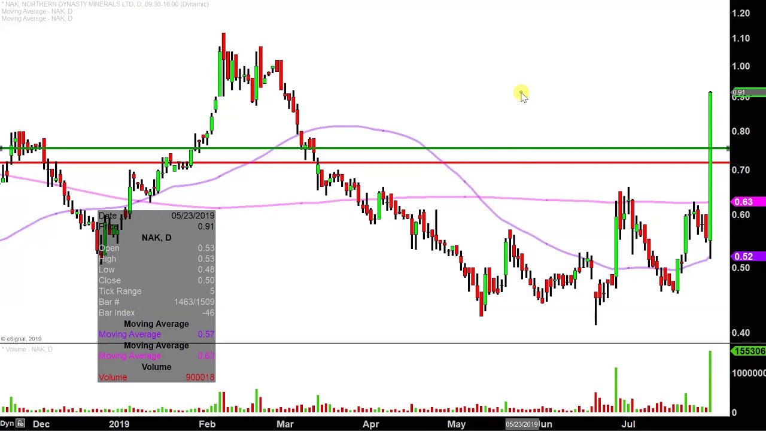Click the 1.10 price scale label
Viewport: 766px width, 431px height.
pyautogui.click(x=741, y=38)
